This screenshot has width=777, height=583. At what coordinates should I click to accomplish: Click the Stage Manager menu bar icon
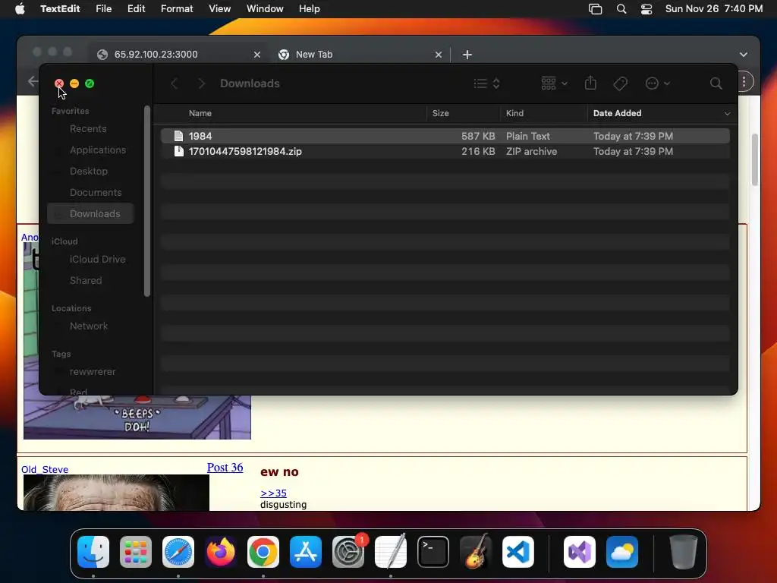(x=595, y=9)
